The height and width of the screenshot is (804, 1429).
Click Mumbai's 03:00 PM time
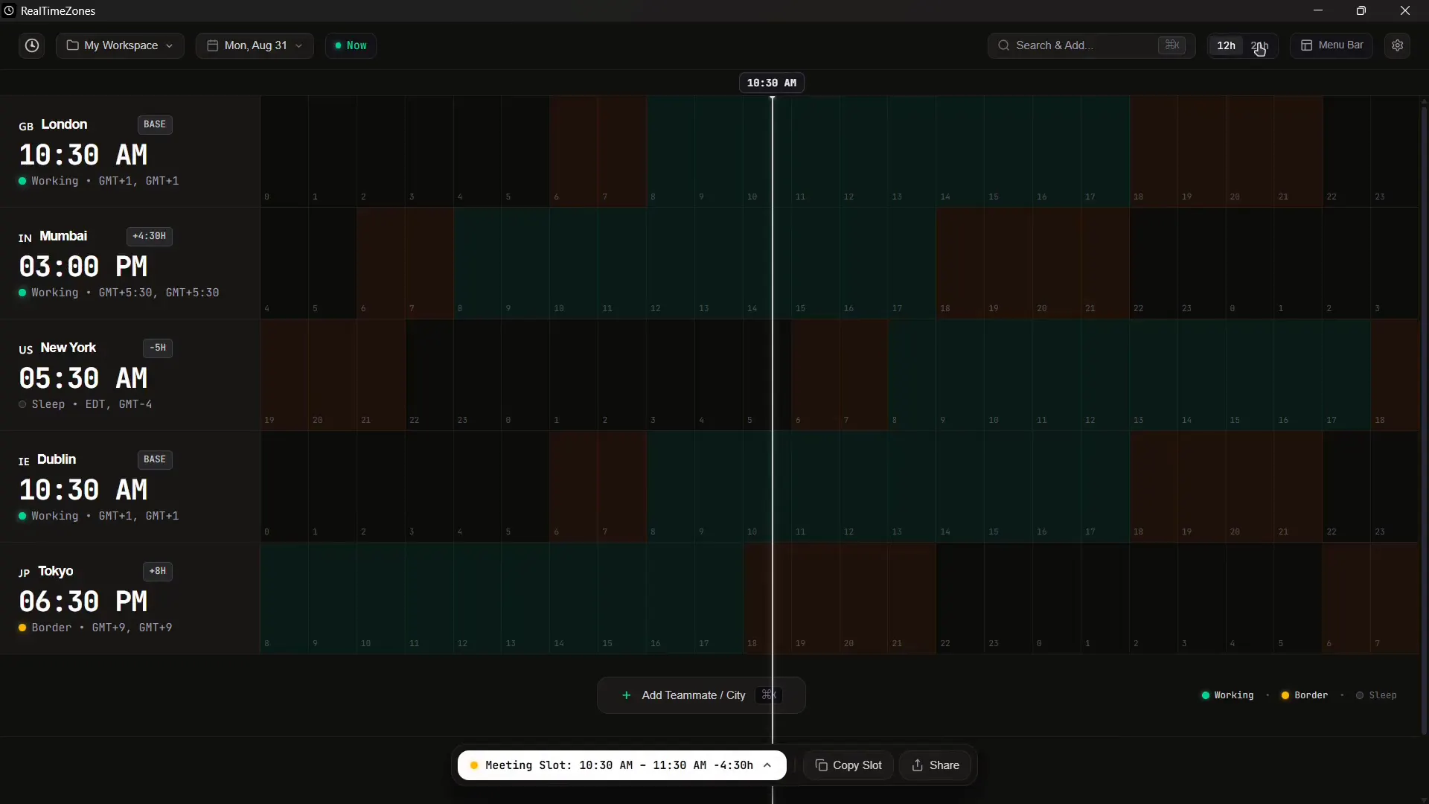[x=83, y=267]
